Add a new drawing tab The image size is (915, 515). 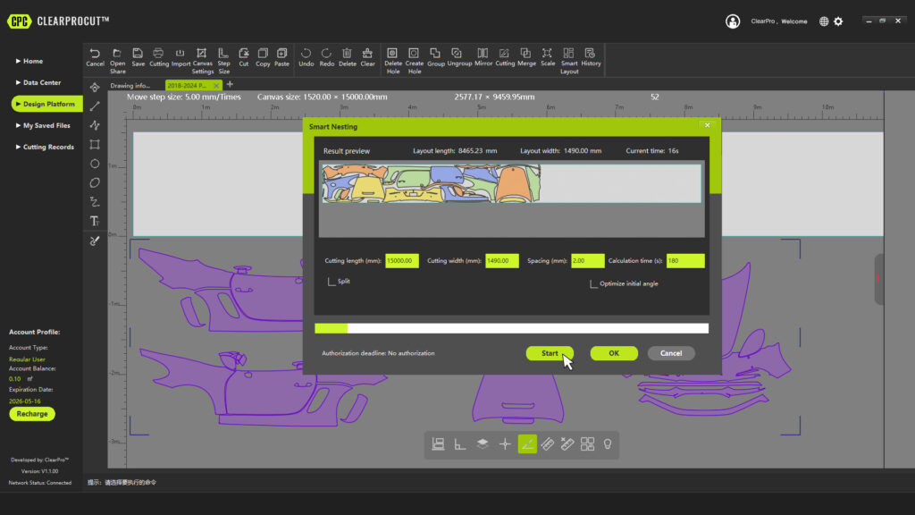(230, 85)
